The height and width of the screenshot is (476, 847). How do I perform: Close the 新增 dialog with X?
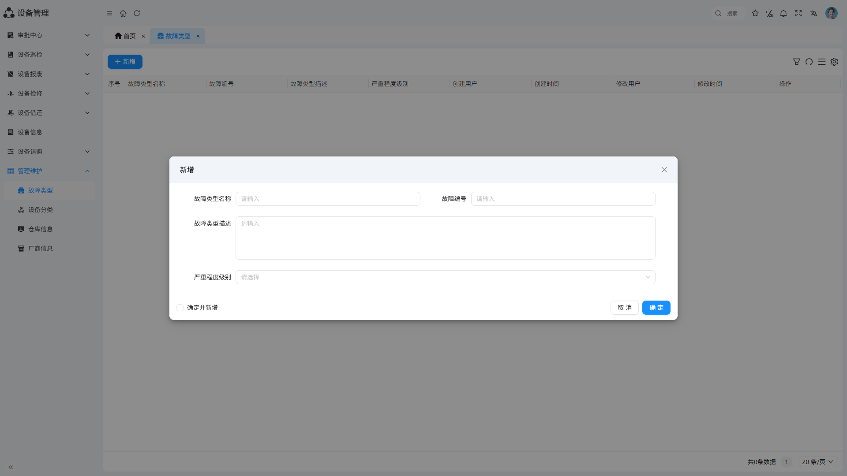[x=664, y=170]
